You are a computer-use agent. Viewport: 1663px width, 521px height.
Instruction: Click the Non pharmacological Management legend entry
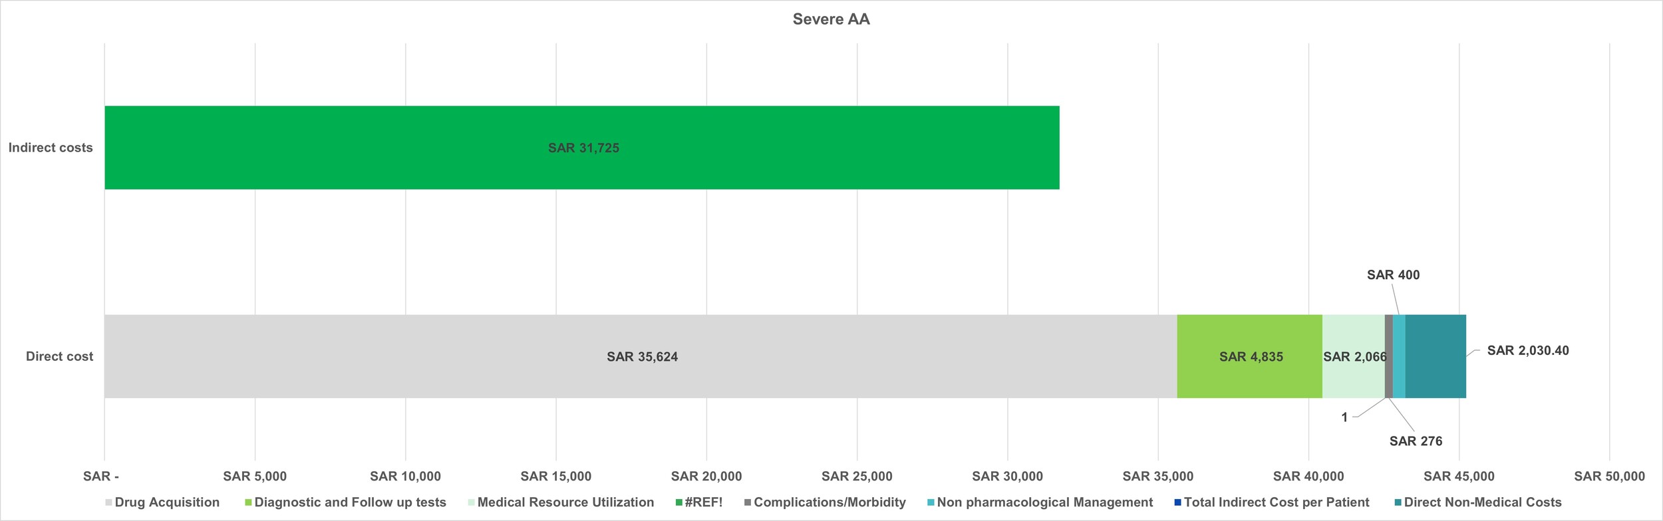tap(1044, 503)
